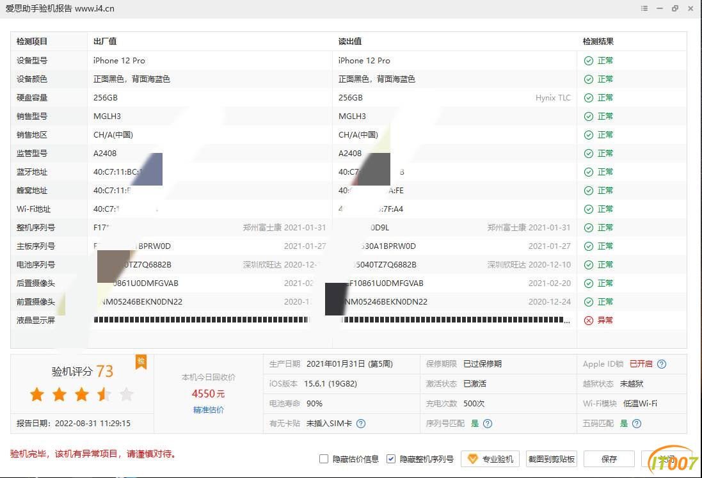Click the green check icon for 销售型号
Image resolution: width=702 pixels, height=478 pixels.
[589, 116]
